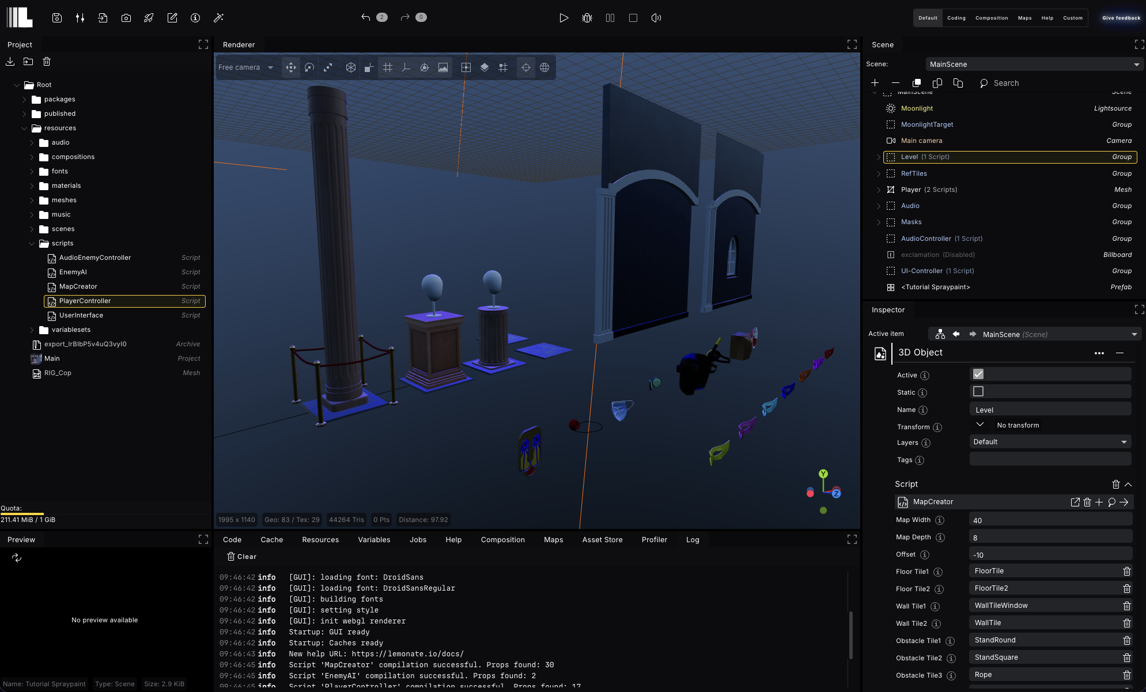The height and width of the screenshot is (692, 1146).
Task: Toggle the grid display in the Renderer toolbar
Action: [x=388, y=67]
